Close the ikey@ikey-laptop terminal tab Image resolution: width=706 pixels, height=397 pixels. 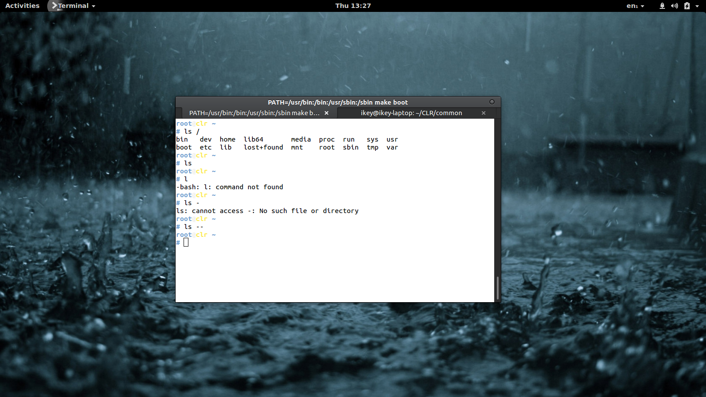click(x=484, y=113)
